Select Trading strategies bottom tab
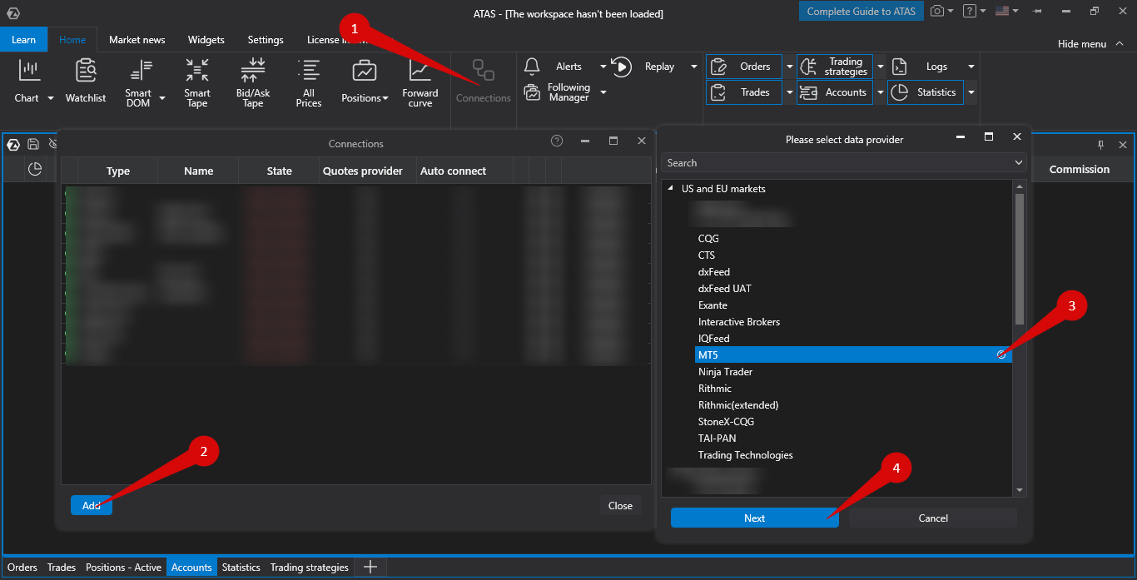This screenshot has height=580, width=1137. click(x=310, y=568)
